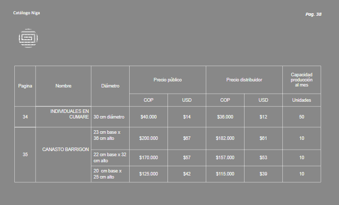Select the Pagina column header
This screenshot has height=205, width=339.
coord(25,86)
